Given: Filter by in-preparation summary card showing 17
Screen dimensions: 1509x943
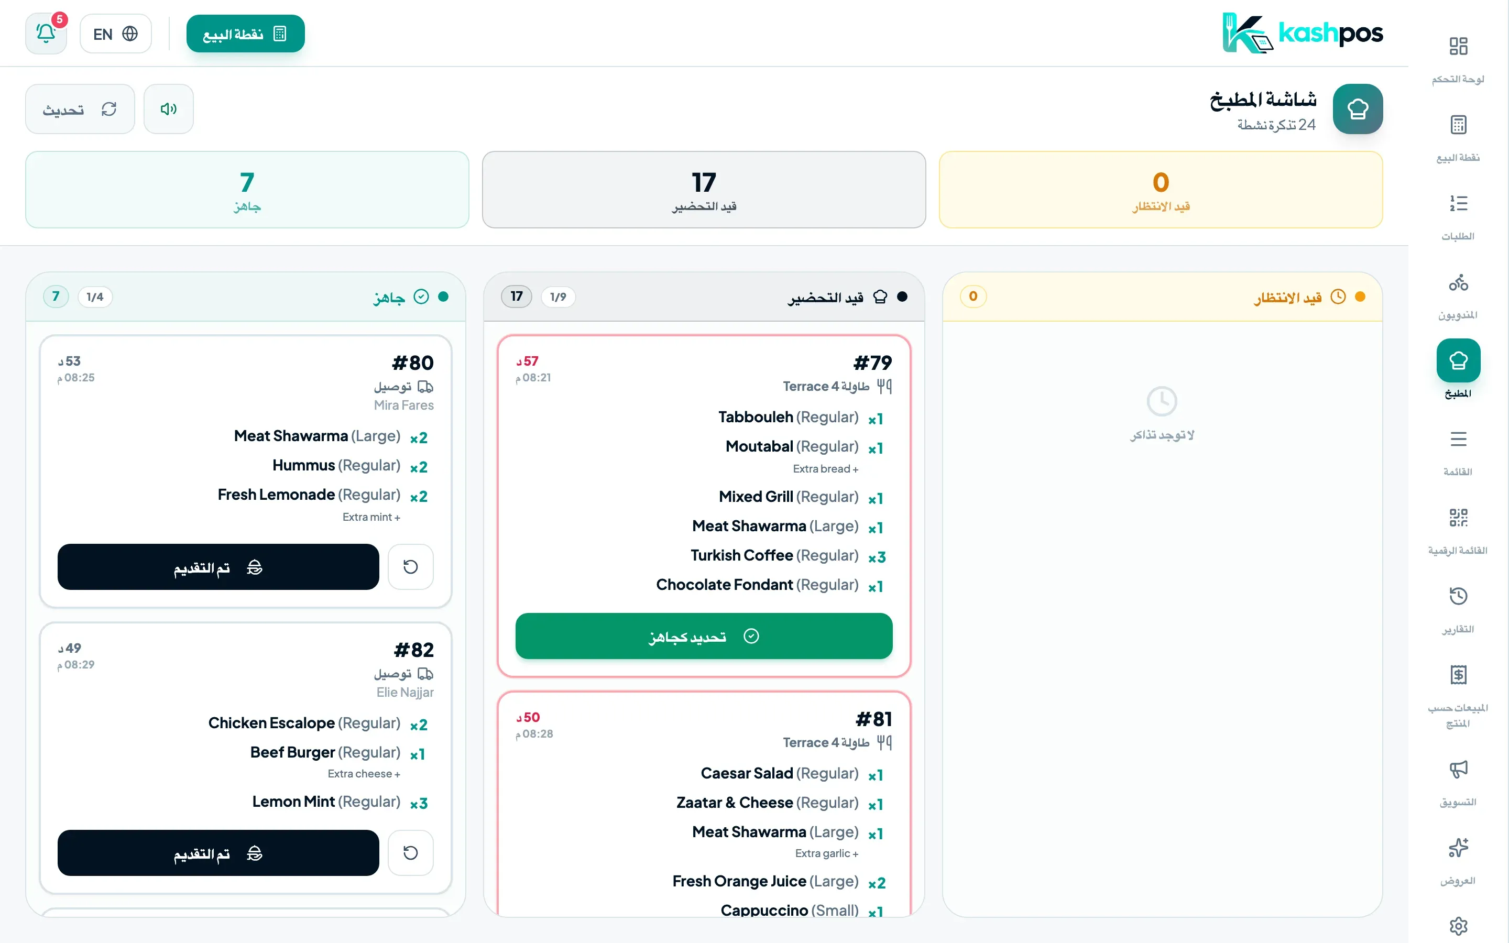Looking at the screenshot, I should [704, 190].
